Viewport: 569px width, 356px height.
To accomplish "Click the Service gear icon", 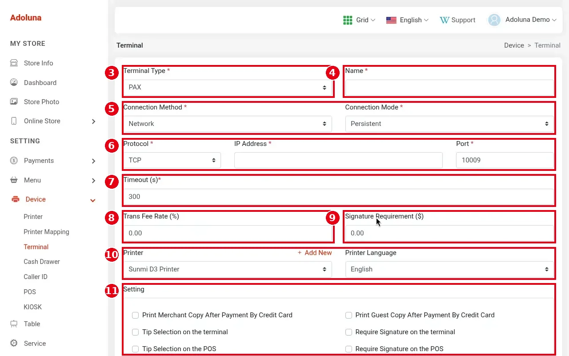I will 14,343.
